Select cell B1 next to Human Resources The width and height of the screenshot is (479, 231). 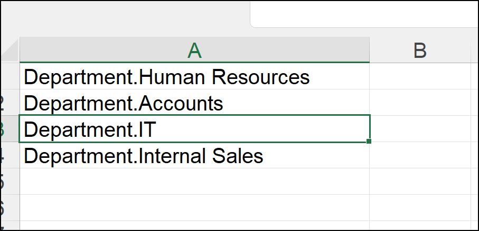click(x=420, y=77)
